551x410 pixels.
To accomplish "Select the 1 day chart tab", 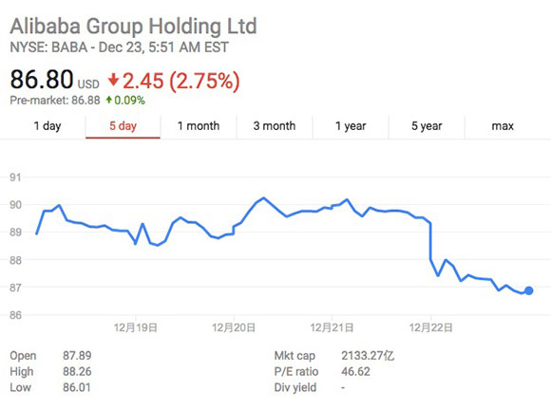I will 47,126.
